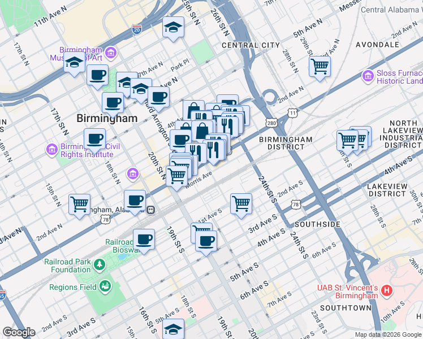
Task: Click the Birmingham city name label
Action: point(107,118)
